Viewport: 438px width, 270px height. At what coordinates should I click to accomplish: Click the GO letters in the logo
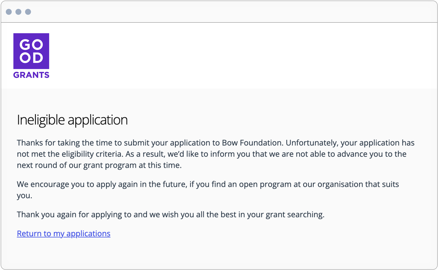pos(31,45)
